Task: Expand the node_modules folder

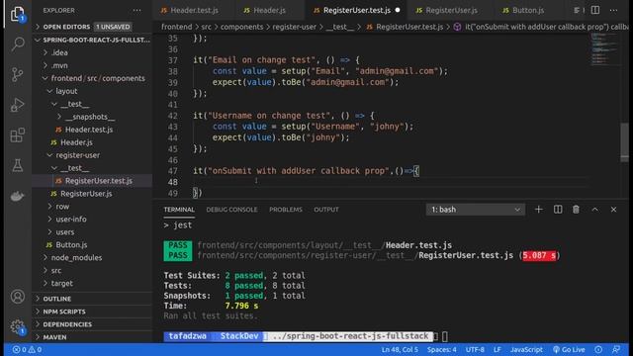Action: tap(92, 257)
